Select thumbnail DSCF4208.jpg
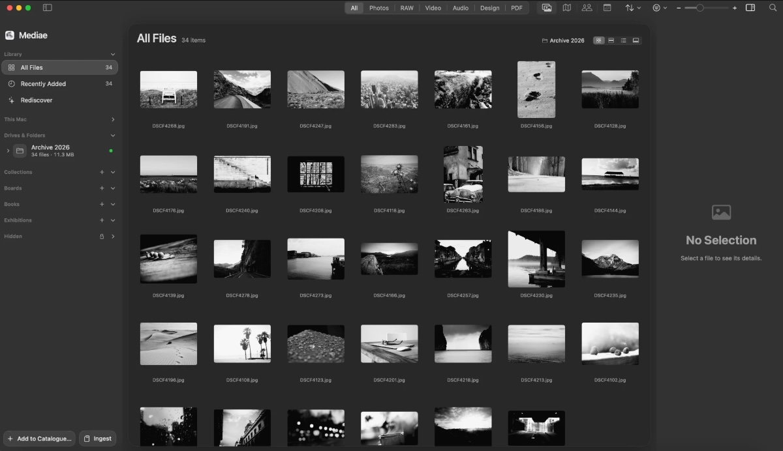The height and width of the screenshot is (451, 783). coord(316,174)
